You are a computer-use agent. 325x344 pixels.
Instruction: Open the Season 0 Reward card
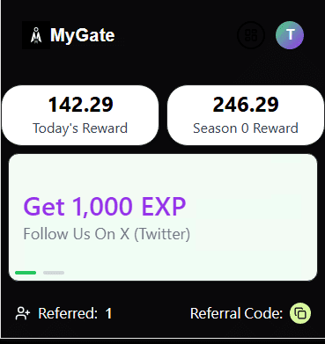[246, 115]
